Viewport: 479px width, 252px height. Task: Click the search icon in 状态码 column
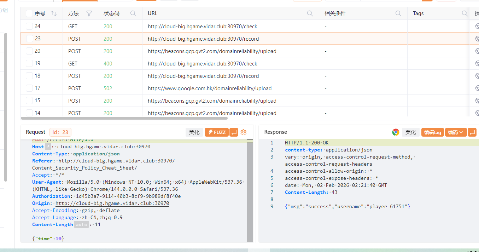133,13
